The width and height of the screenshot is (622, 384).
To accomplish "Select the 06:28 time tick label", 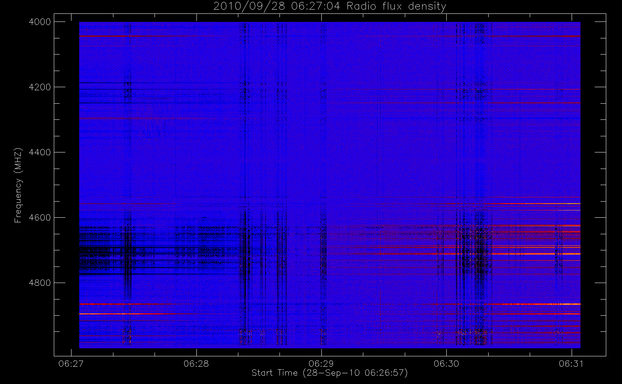I will [x=196, y=364].
